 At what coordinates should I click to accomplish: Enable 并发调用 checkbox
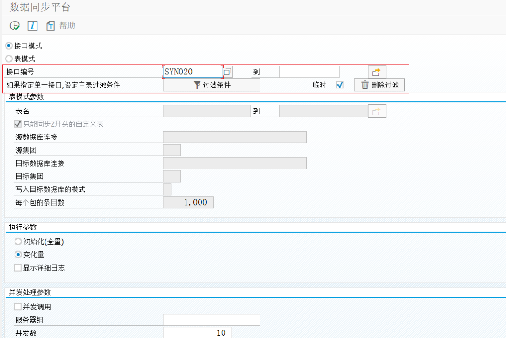click(x=18, y=307)
